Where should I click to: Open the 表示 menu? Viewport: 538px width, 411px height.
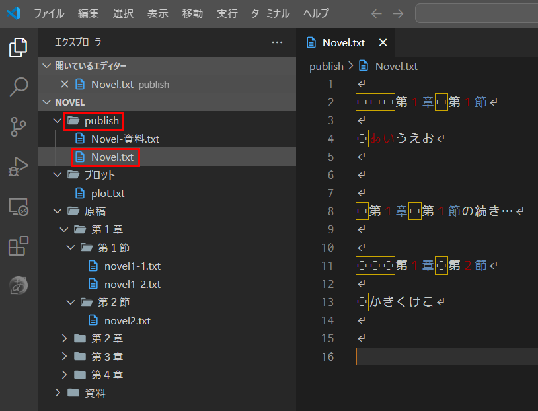(157, 13)
